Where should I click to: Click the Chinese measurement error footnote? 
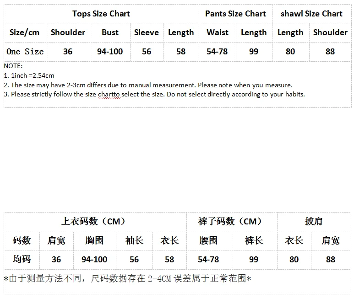click(x=127, y=278)
